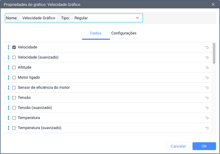220x154 pixels.
Task: Reset Velocidade (suavizado) using undo arrow
Action: (x=207, y=57)
